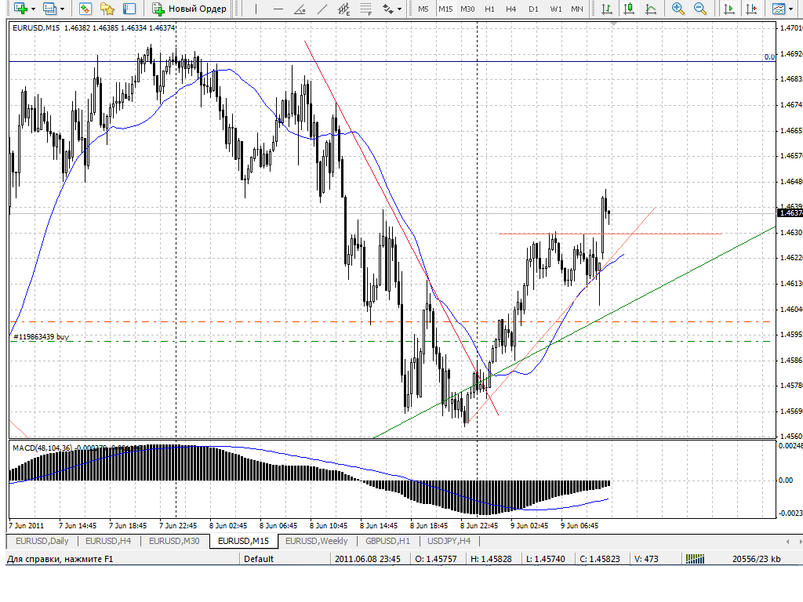Image resolution: width=803 pixels, height=602 pixels.
Task: Open the GBPUSD,H1 chart tab
Action: point(387,541)
